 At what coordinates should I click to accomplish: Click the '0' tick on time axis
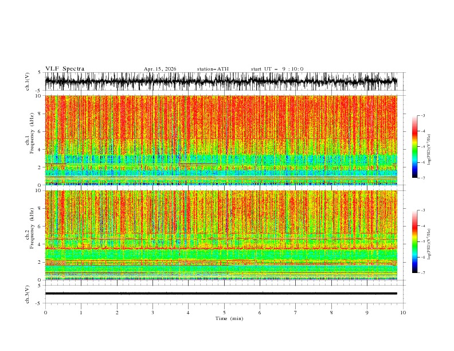pos(45,313)
